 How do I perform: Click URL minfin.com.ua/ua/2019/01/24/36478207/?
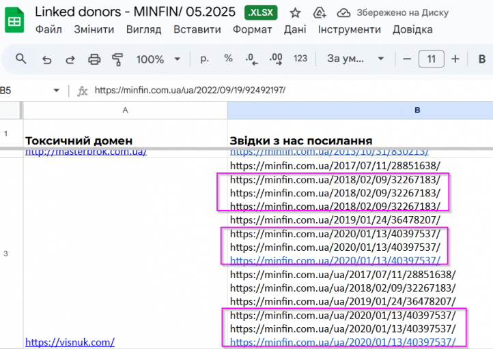coord(343,301)
